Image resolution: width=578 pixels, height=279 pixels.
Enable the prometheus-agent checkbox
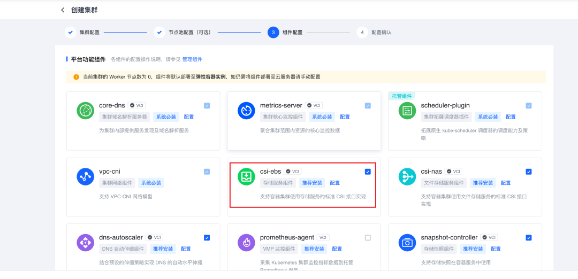click(x=368, y=238)
